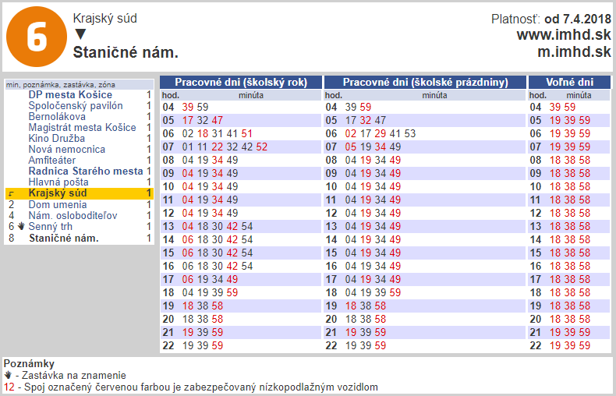
Task: Click the current stop marker beside Krajský súd
Action: [x=11, y=193]
